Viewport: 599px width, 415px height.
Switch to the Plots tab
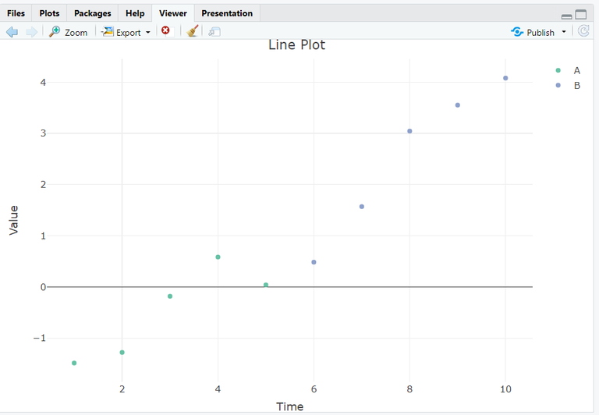click(49, 13)
